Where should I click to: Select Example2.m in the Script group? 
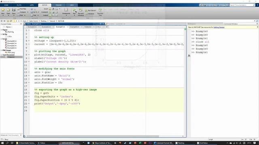pos(12,46)
